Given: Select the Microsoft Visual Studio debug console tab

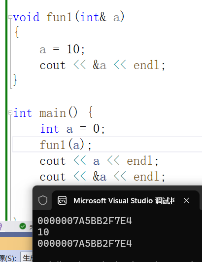Looking at the screenshot, I should pyautogui.click(x=126, y=200).
